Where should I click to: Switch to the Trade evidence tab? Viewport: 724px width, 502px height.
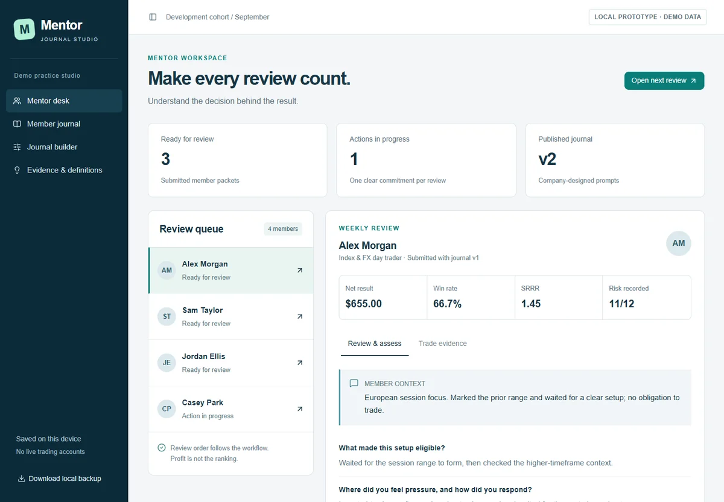point(443,344)
